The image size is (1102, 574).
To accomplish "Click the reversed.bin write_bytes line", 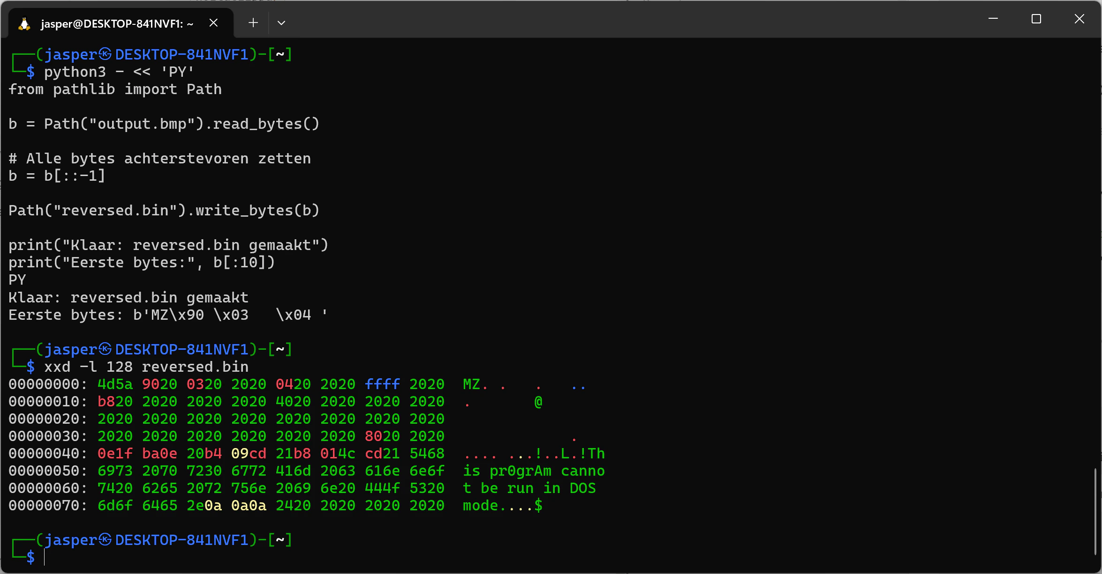I will (x=164, y=210).
